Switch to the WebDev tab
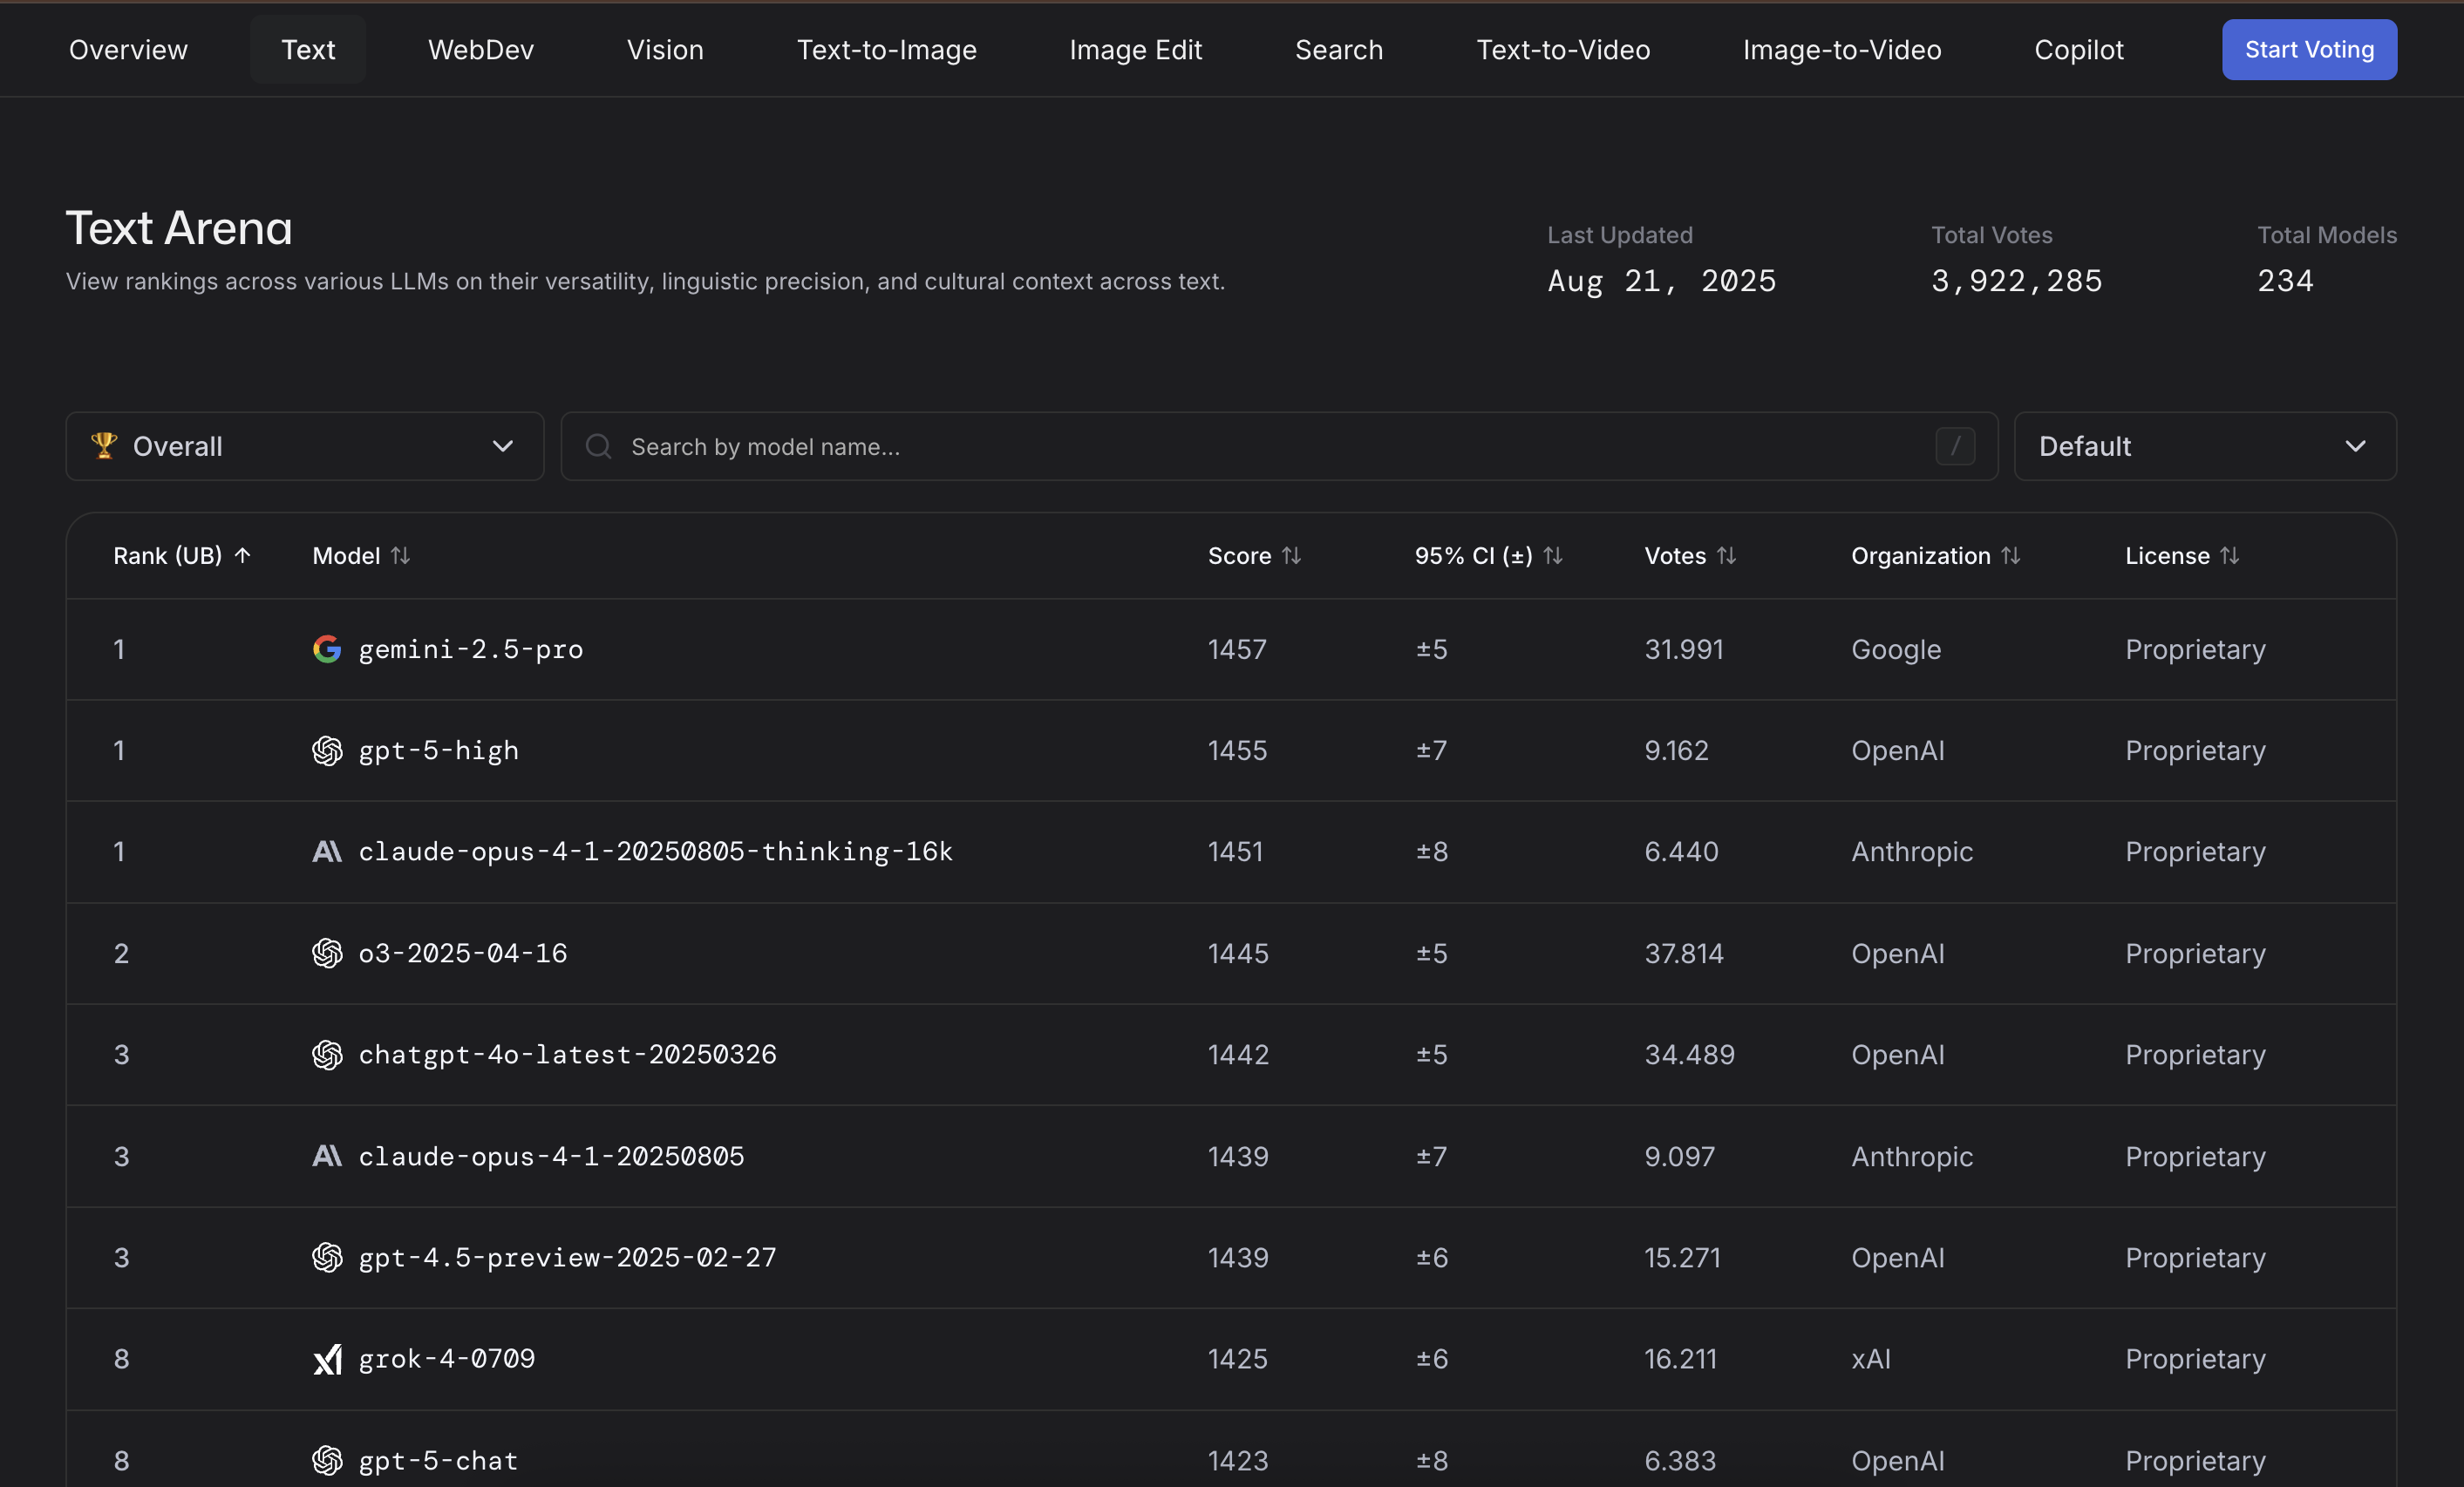The height and width of the screenshot is (1487, 2464). (x=481, y=50)
